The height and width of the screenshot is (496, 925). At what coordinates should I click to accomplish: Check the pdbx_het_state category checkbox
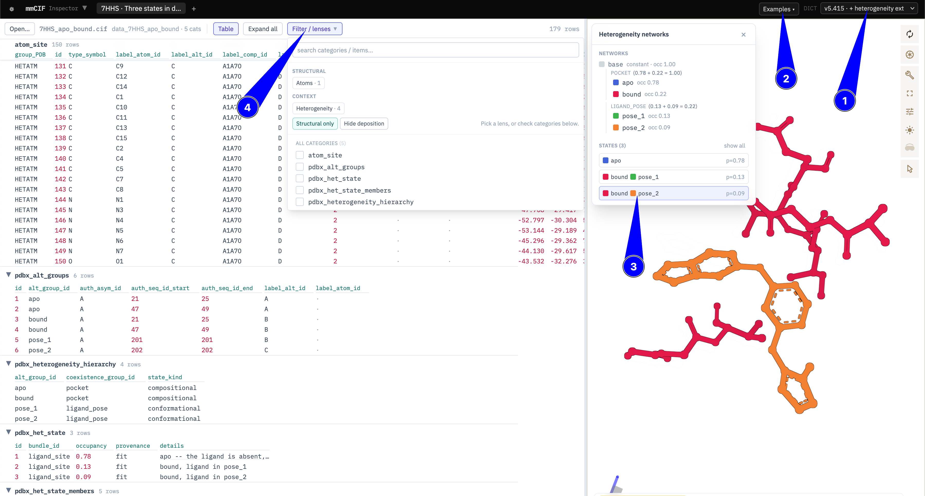tap(300, 178)
